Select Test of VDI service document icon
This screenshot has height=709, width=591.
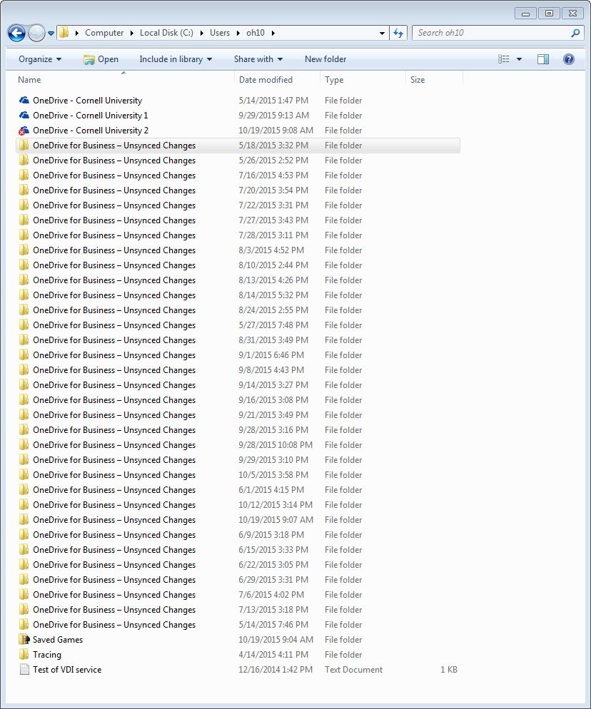click(24, 669)
